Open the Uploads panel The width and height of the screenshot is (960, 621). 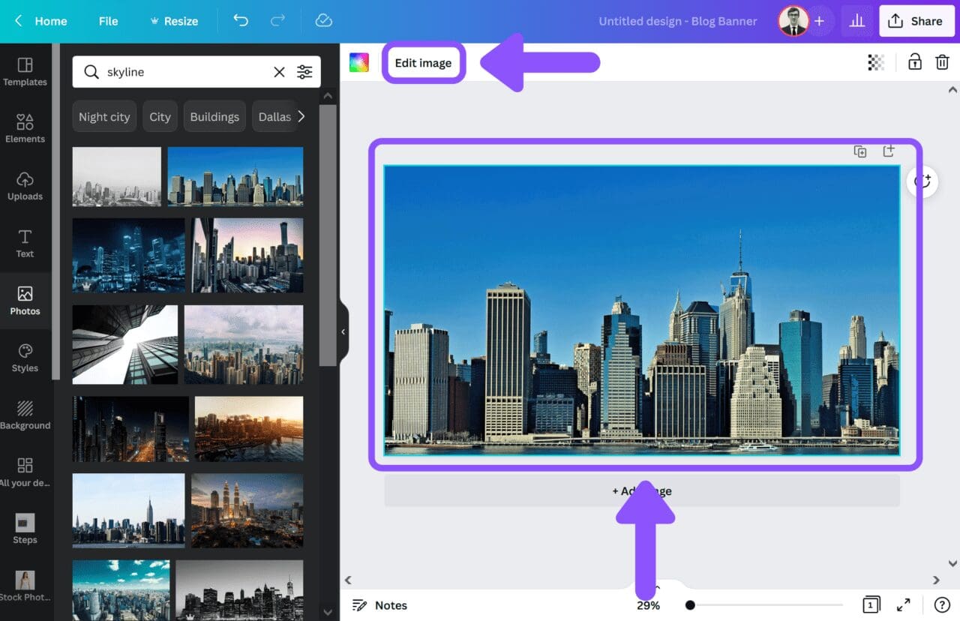[25, 186]
